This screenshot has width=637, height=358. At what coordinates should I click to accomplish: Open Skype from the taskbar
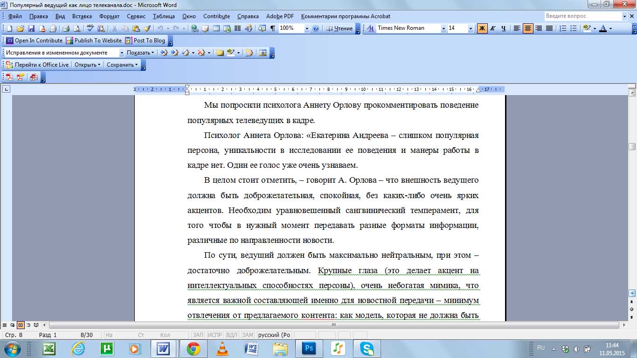click(367, 348)
